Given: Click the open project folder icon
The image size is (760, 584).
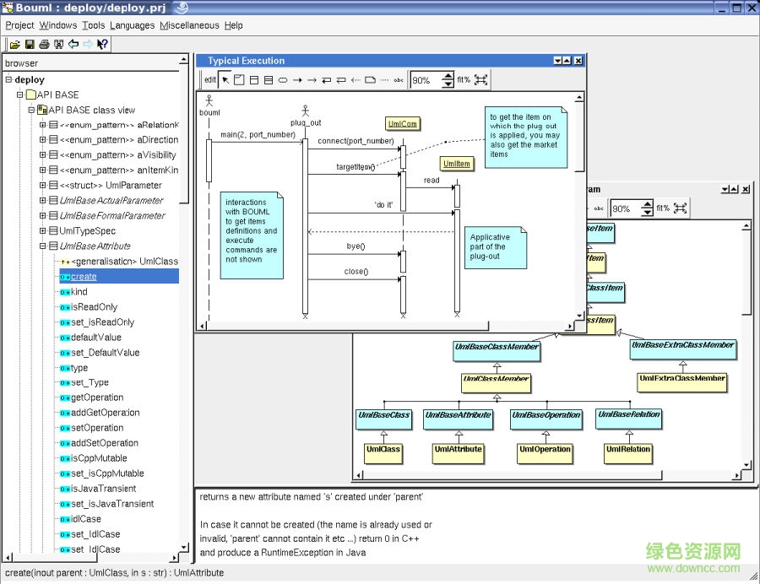Looking at the screenshot, I should point(15,44).
